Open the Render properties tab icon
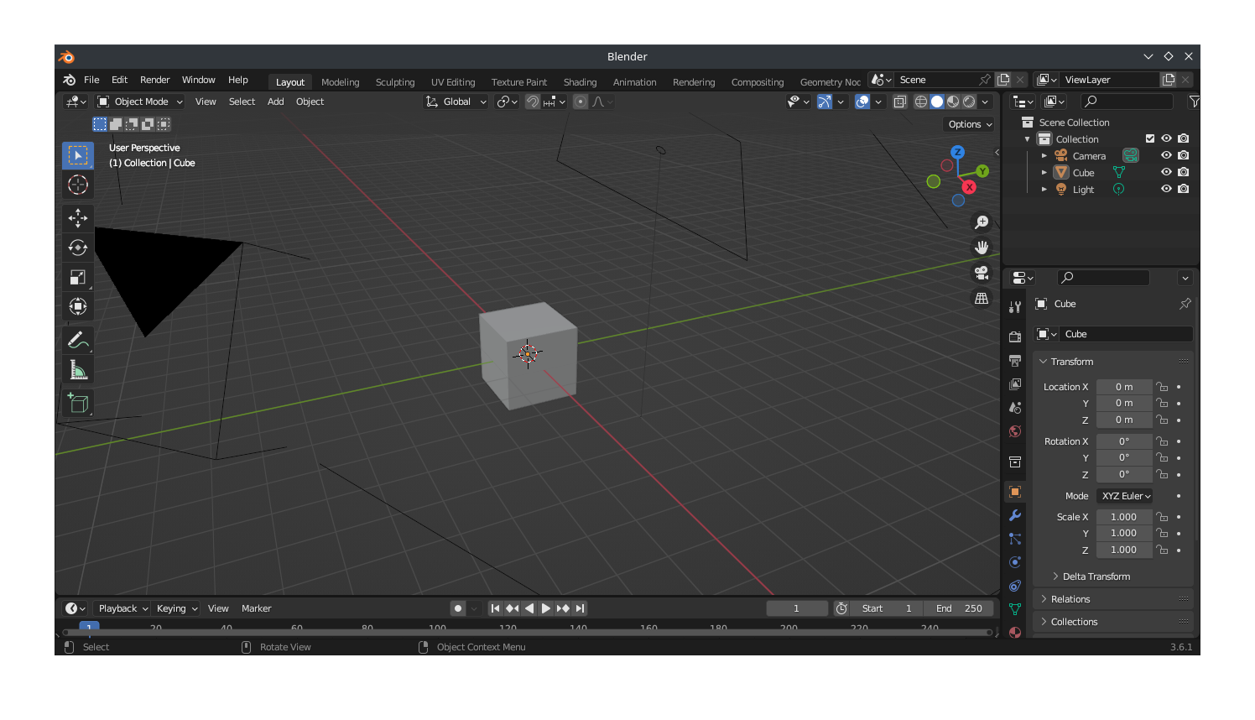1255x720 pixels. click(1015, 337)
